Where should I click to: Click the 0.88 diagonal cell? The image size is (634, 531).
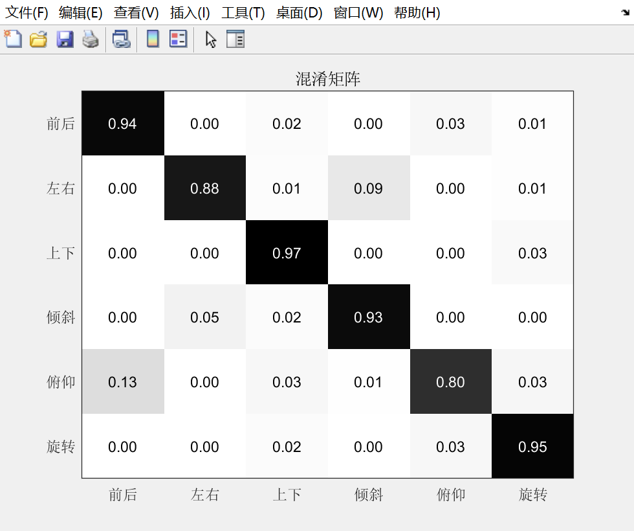coord(205,188)
